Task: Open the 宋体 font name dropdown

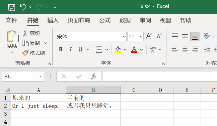Action: 124,37
